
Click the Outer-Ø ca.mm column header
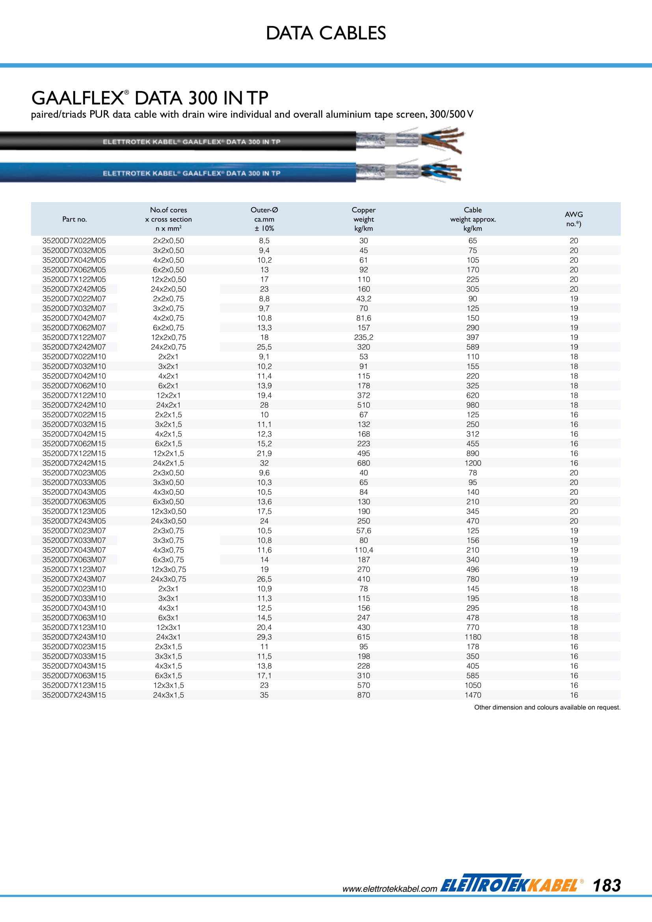tap(264, 219)
